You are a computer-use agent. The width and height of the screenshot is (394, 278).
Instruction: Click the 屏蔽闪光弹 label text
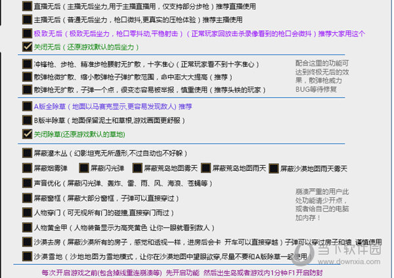(108, 168)
